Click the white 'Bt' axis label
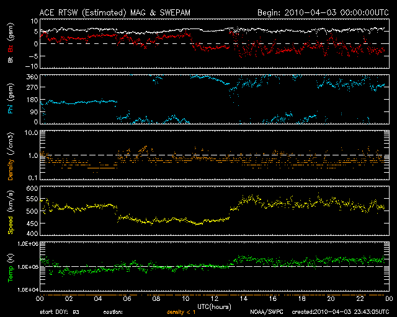The height and width of the screenshot is (317, 397). pos(11,59)
